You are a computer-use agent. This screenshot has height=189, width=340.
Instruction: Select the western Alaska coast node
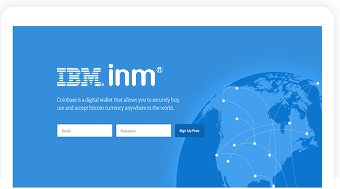pyautogui.click(x=223, y=101)
